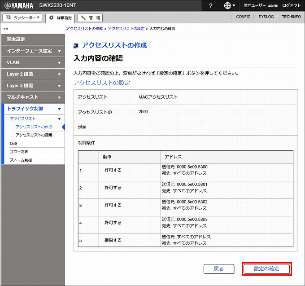The image size is (305, 286).
Task: Click source address 0000.5e00.5301
Action: coord(192,185)
